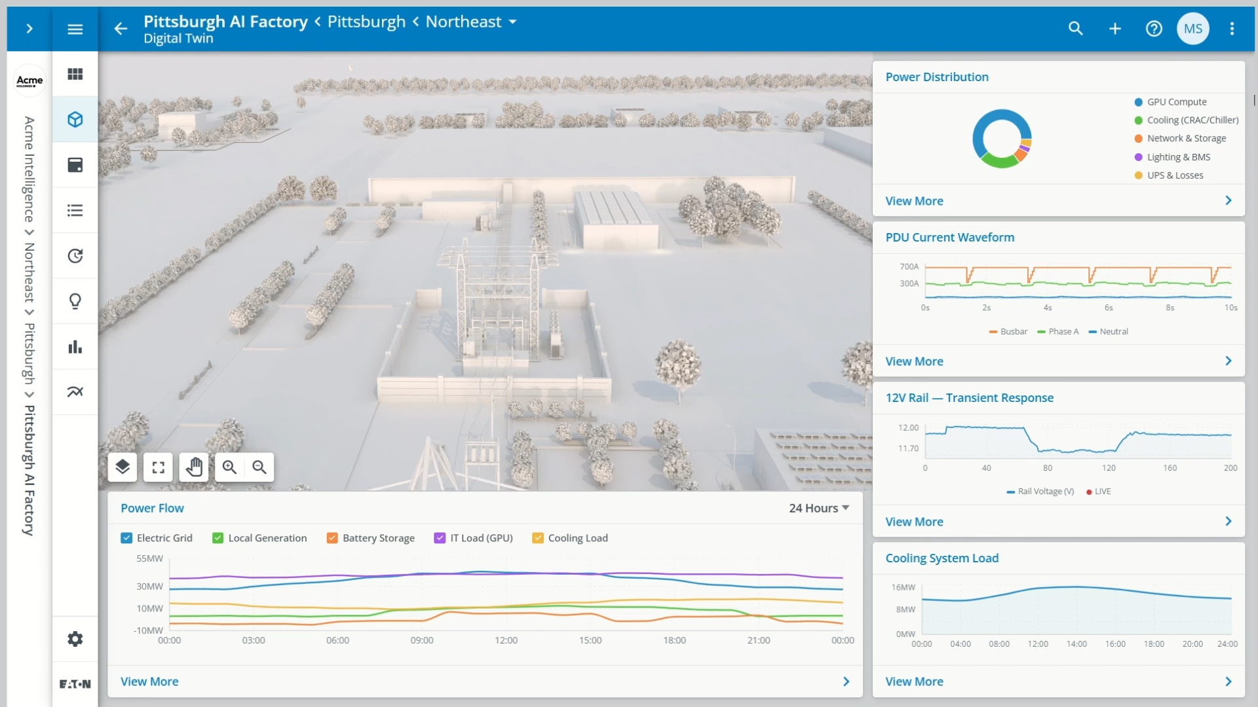Toggle the Battery Storage series checkbox
This screenshot has height=707, width=1258.
point(332,538)
